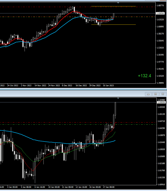Screen dimensions: 167x191
Task: Click the 1.65836 price tag in upper chart
Action: tap(160, 13)
